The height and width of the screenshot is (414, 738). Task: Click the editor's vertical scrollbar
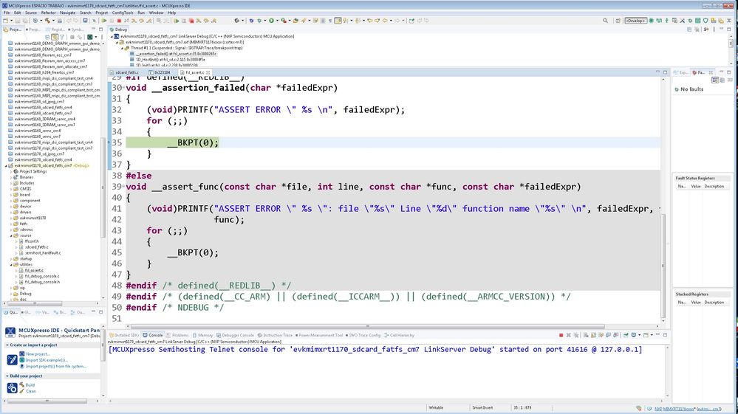click(x=663, y=266)
